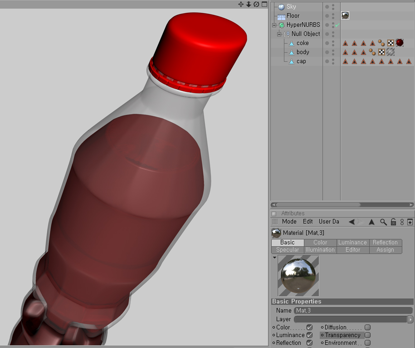Select the Phong tag on body row
Screen dimensions: 415x348
tap(372, 52)
